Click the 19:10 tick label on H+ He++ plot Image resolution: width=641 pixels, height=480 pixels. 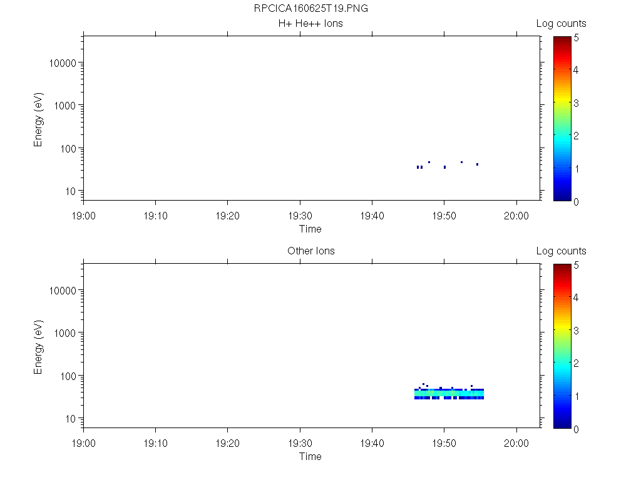pos(156,216)
